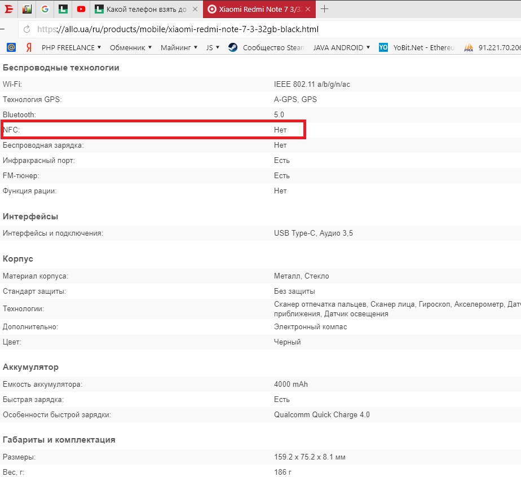521x477 pixels.
Task: Click 'Нет' in the Функция рации row
Action: click(280, 191)
